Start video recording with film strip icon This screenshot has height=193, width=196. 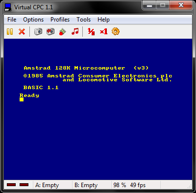point(63,31)
